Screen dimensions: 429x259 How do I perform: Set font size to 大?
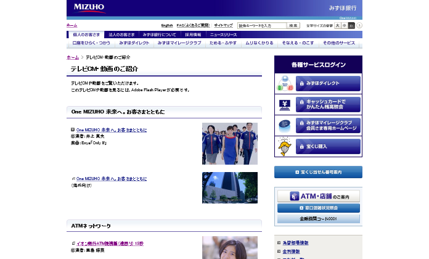(x=338, y=25)
